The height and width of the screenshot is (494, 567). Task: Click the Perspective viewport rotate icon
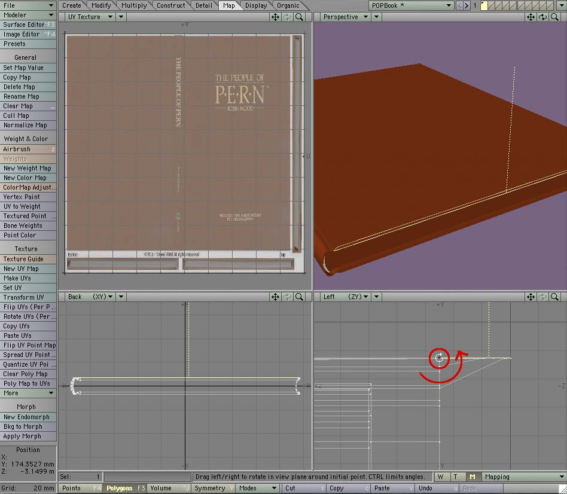(542, 17)
